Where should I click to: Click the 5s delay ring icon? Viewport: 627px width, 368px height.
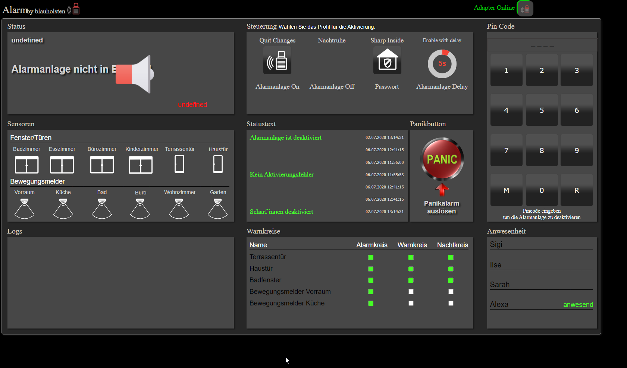pos(442,64)
